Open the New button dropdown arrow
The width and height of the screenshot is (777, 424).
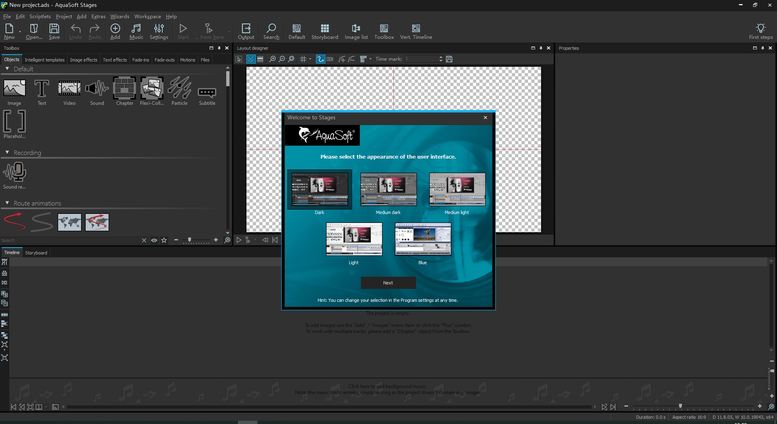pyautogui.click(x=20, y=32)
